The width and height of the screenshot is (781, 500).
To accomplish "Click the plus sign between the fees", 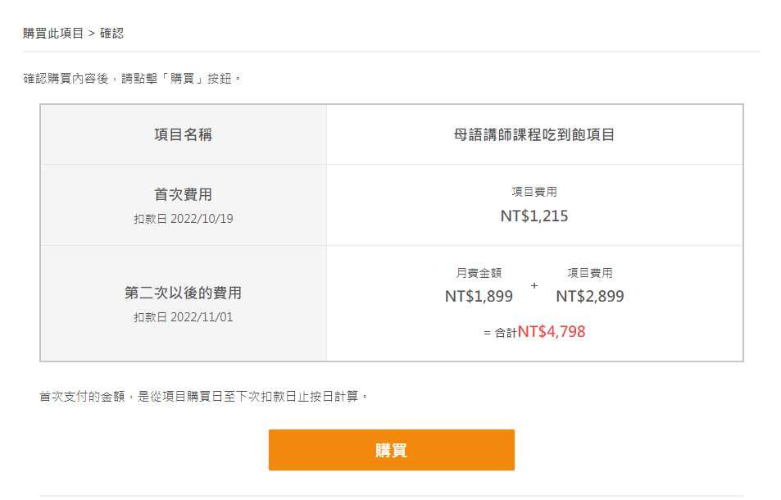I will click(534, 285).
